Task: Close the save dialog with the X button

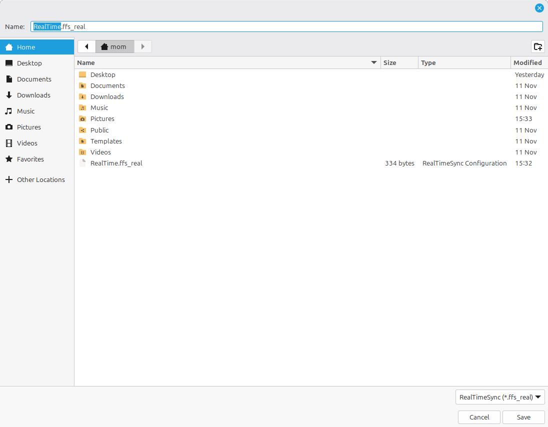Action: (539, 8)
